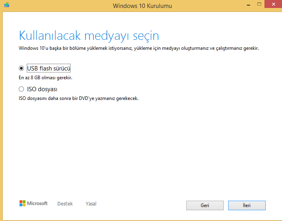Close the Windows 10 Kurulumu window

[273, 4]
